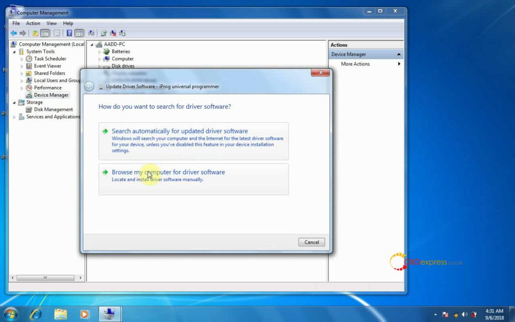The image size is (515, 322).
Task: Select Disk drives in the device list
Action: (123, 66)
